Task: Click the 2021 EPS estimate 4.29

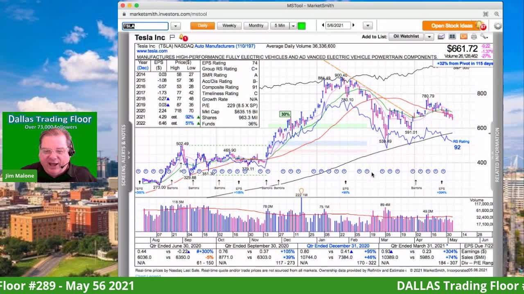Action: [163, 117]
